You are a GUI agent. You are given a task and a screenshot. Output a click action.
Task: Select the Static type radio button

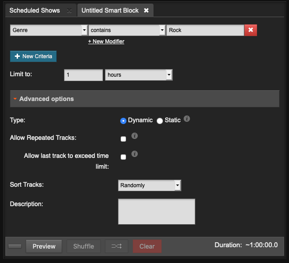tap(159, 120)
